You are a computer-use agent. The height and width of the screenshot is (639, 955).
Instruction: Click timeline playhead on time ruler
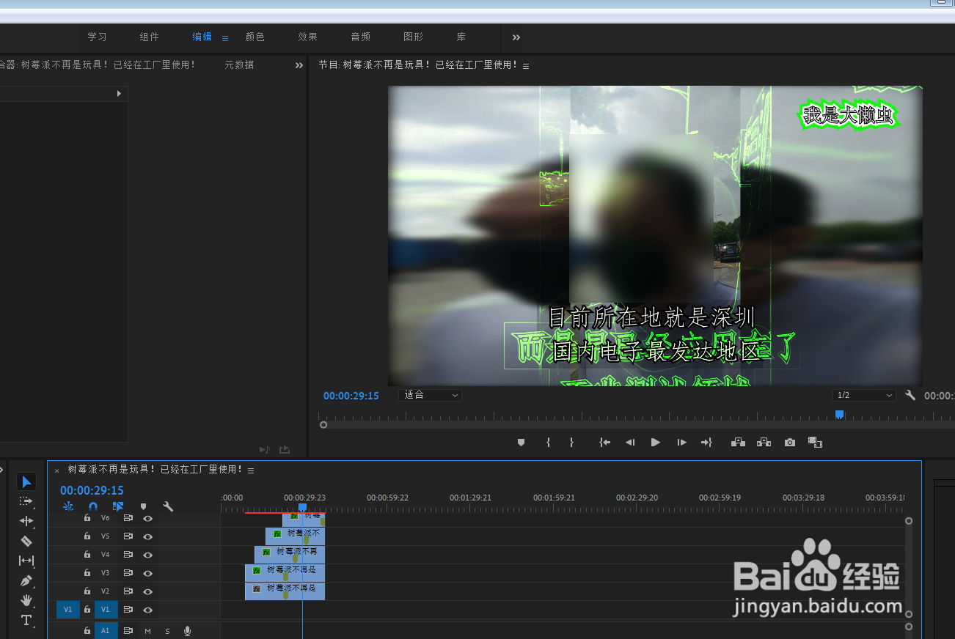(302, 507)
